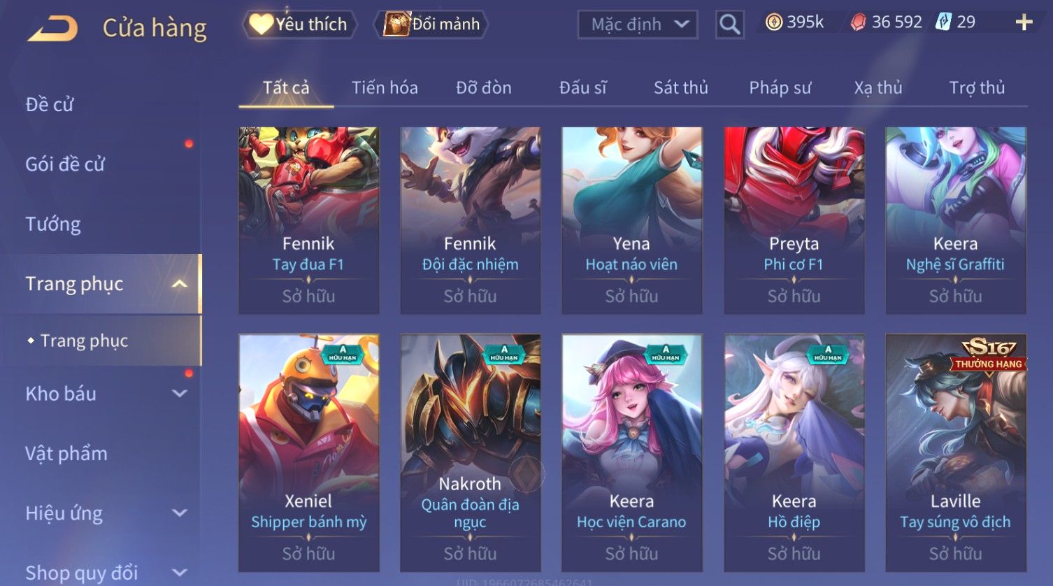Click the S16 Thường Hạng badge
The height and width of the screenshot is (586, 1053).
point(989,355)
